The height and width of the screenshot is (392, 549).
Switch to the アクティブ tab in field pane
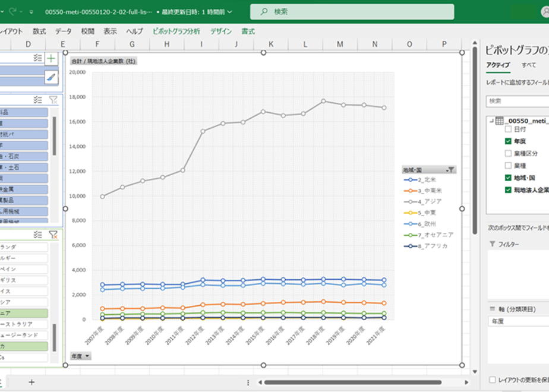pos(498,65)
